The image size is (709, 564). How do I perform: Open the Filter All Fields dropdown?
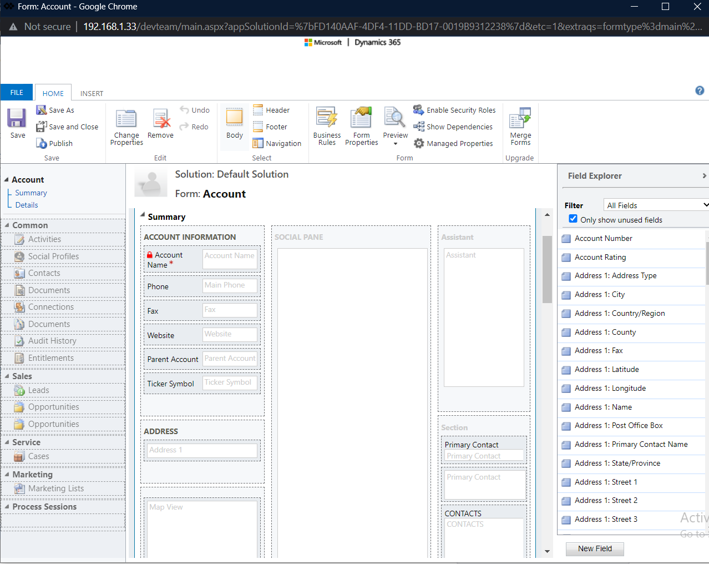pyautogui.click(x=656, y=205)
